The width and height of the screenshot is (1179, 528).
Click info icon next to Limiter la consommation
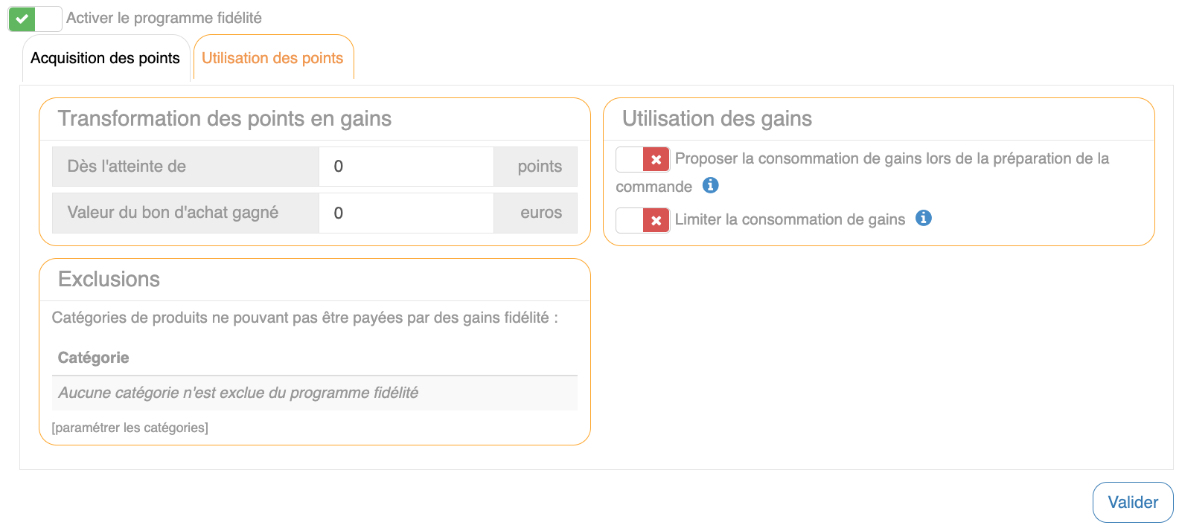point(924,218)
